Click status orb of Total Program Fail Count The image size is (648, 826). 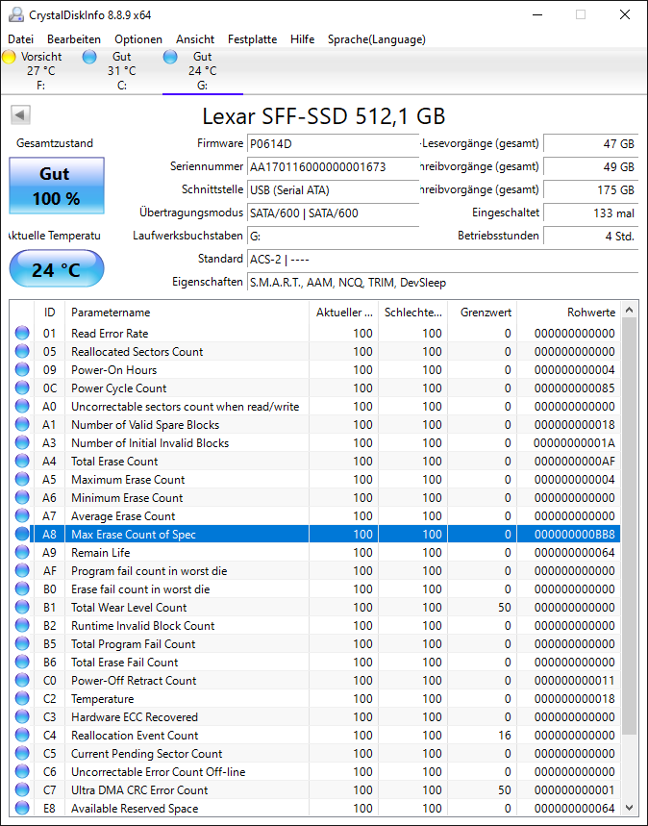click(22, 643)
